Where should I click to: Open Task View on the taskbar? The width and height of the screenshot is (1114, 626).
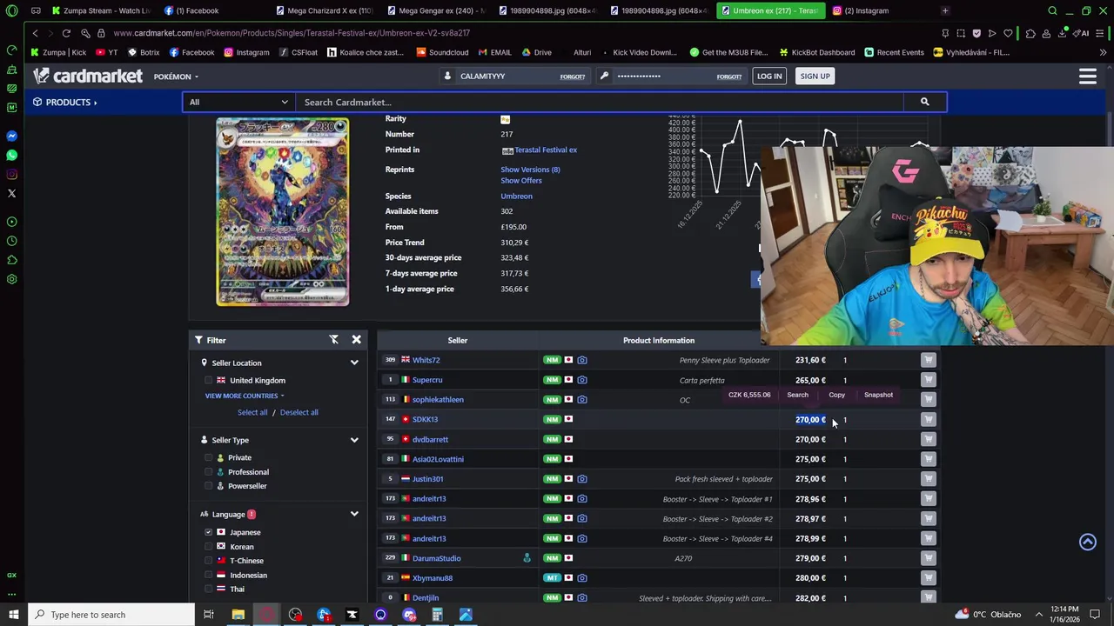209,615
